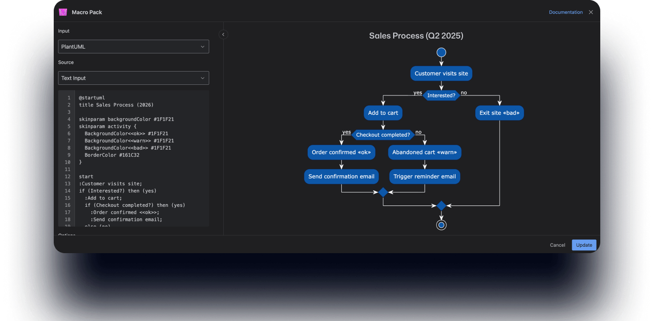This screenshot has height=321, width=654.
Task: Click the merge diamond below email nodes
Action: pos(383,192)
